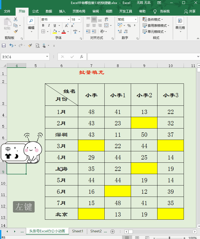Click the Cut scissors icon
Screen dimensions: 200x239
click(x=16, y=19)
